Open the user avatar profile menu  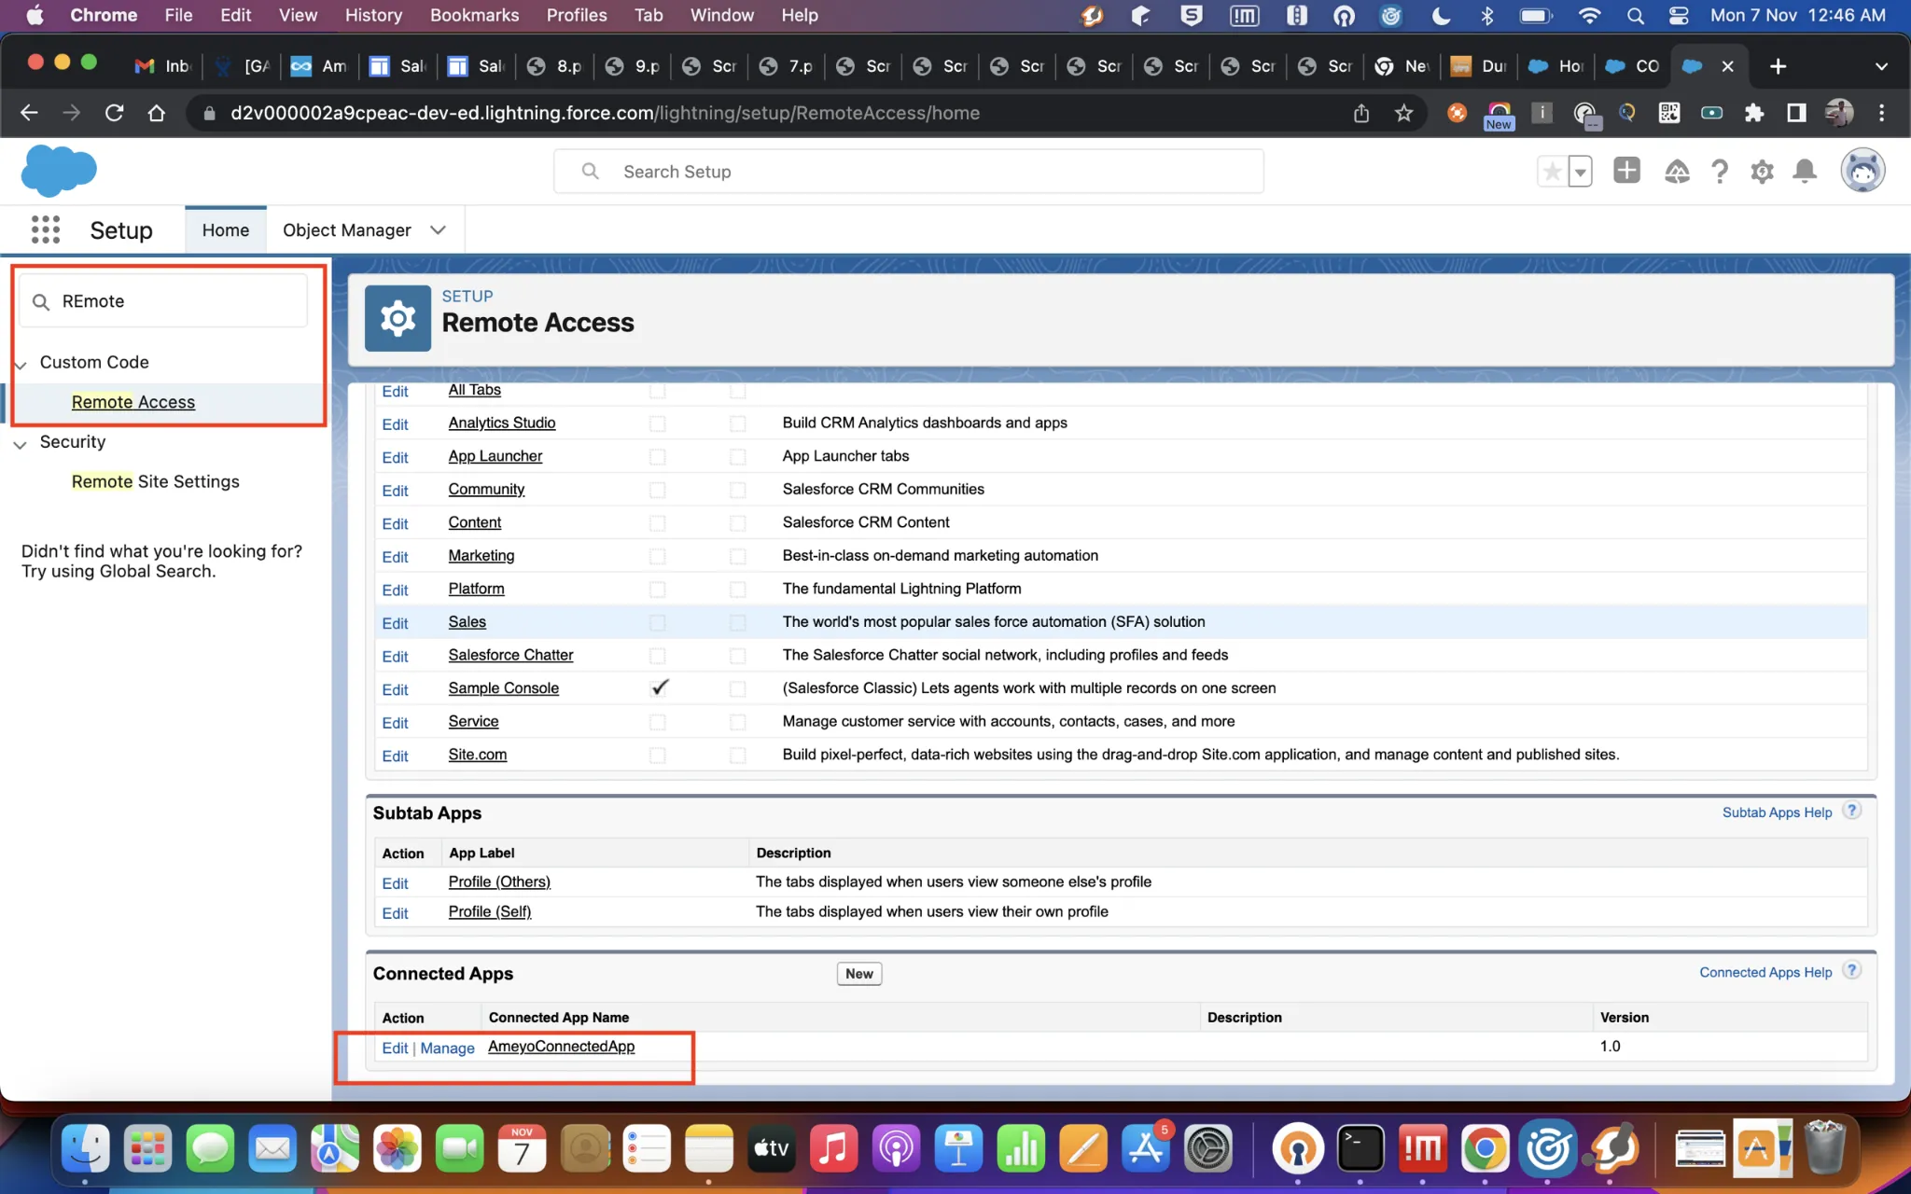tap(1862, 171)
